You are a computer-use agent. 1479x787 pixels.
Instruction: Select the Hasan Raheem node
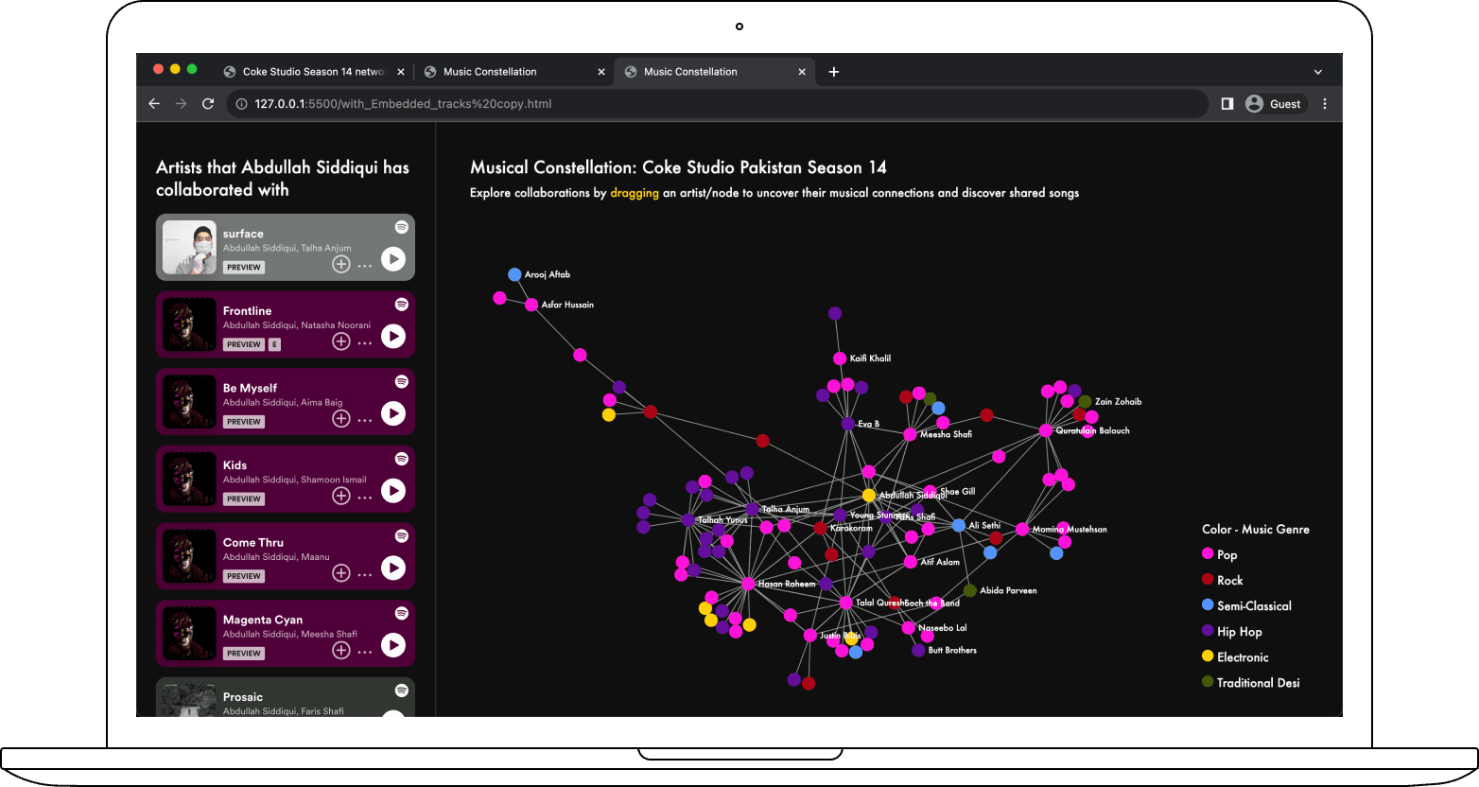(748, 584)
